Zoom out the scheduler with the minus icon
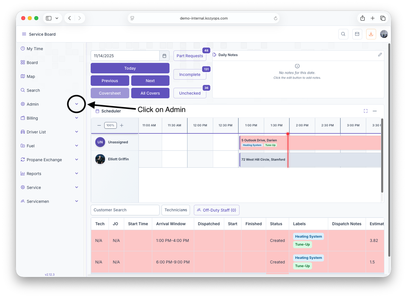This screenshot has height=298, width=407. (x=99, y=125)
